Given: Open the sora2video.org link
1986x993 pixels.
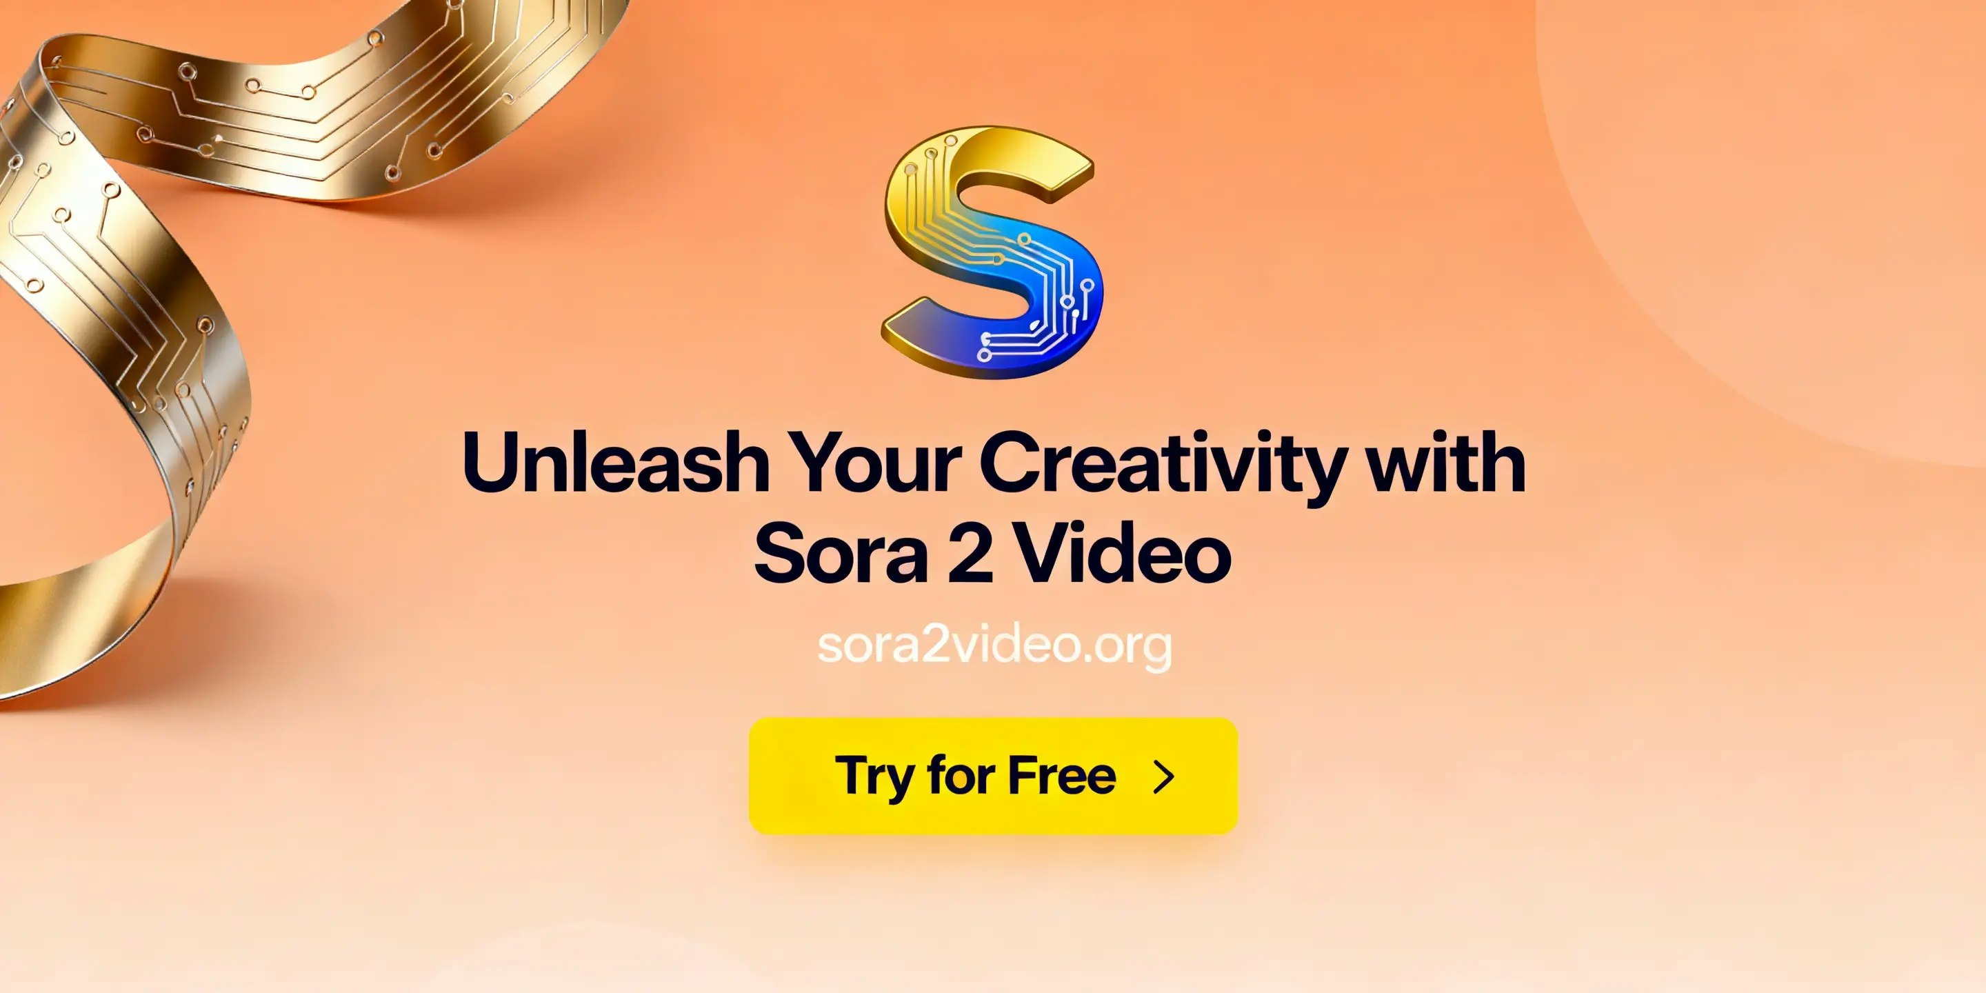Looking at the screenshot, I should (994, 646).
